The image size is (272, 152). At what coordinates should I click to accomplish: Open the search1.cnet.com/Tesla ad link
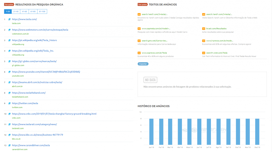217,53
